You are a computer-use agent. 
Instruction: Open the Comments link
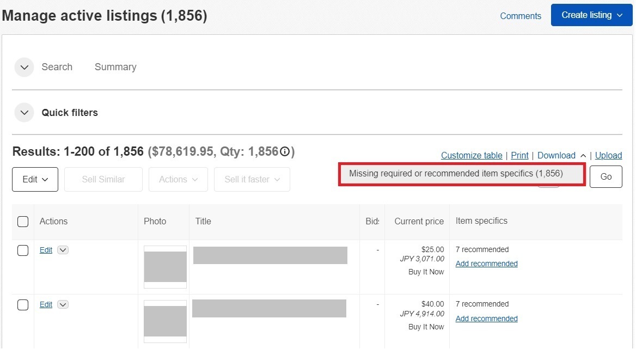(521, 16)
